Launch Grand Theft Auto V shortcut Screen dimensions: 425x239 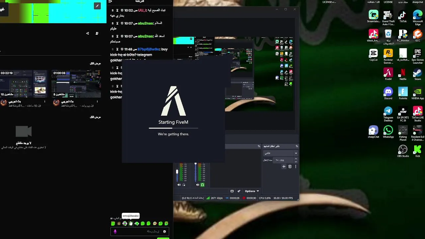(388, 18)
